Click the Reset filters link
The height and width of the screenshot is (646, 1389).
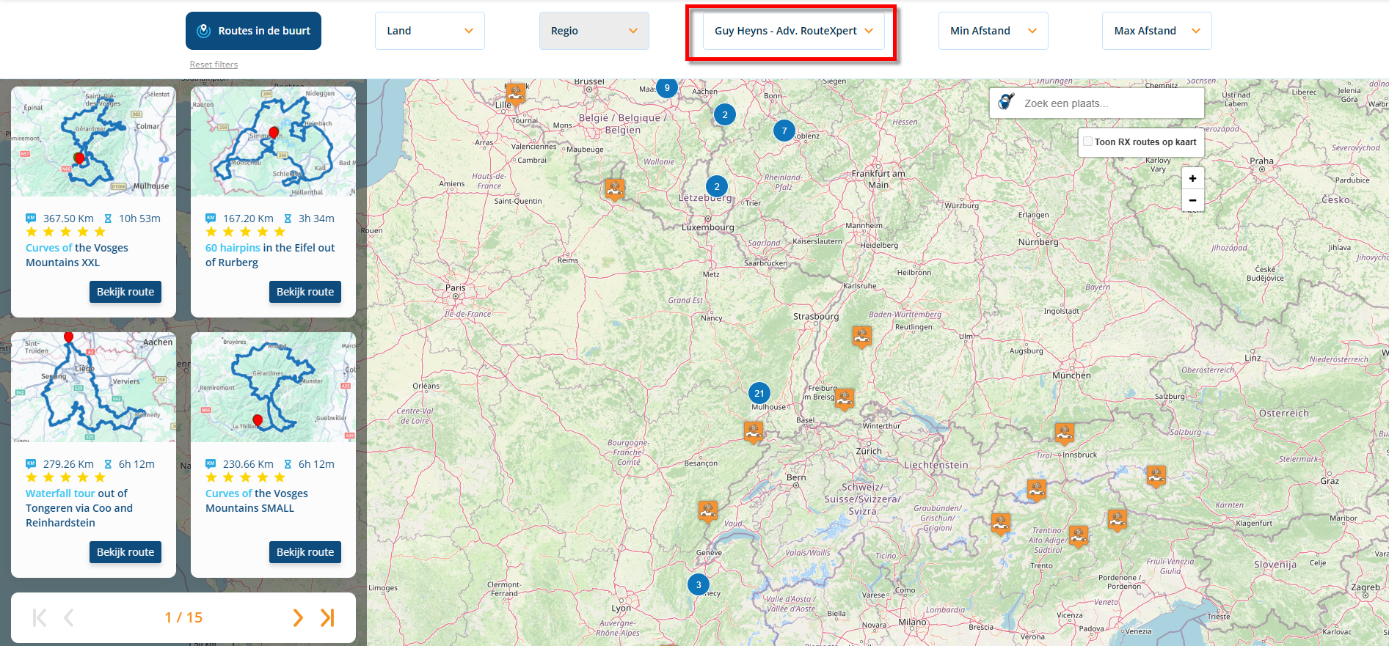tap(214, 65)
